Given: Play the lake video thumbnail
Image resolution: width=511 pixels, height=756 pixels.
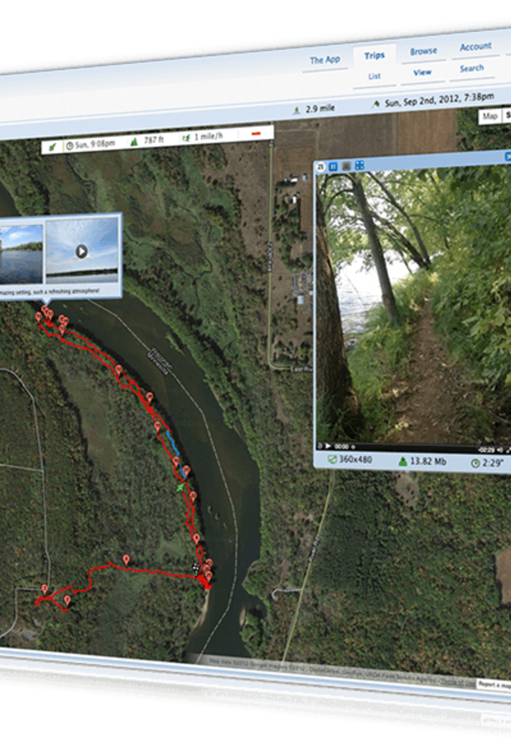Looking at the screenshot, I should tap(82, 250).
